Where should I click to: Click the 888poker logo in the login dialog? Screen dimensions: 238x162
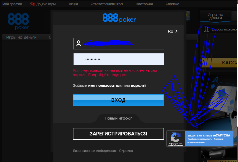[119, 18]
